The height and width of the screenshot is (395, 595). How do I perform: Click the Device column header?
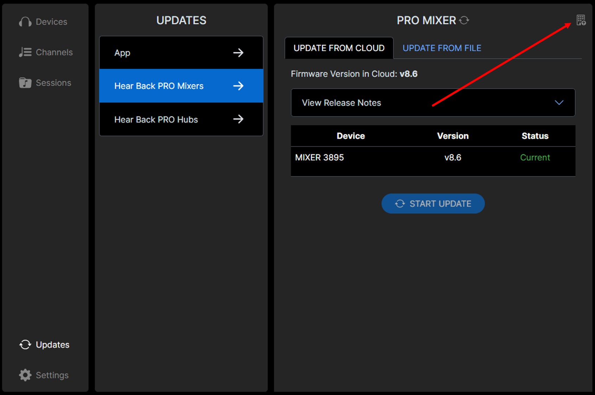pyautogui.click(x=351, y=136)
